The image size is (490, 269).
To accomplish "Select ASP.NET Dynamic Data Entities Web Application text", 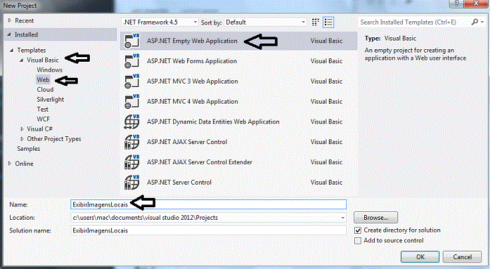I will (x=213, y=122).
